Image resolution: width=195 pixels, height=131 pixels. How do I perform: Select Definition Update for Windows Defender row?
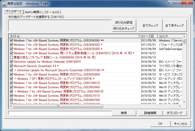(x=47, y=61)
